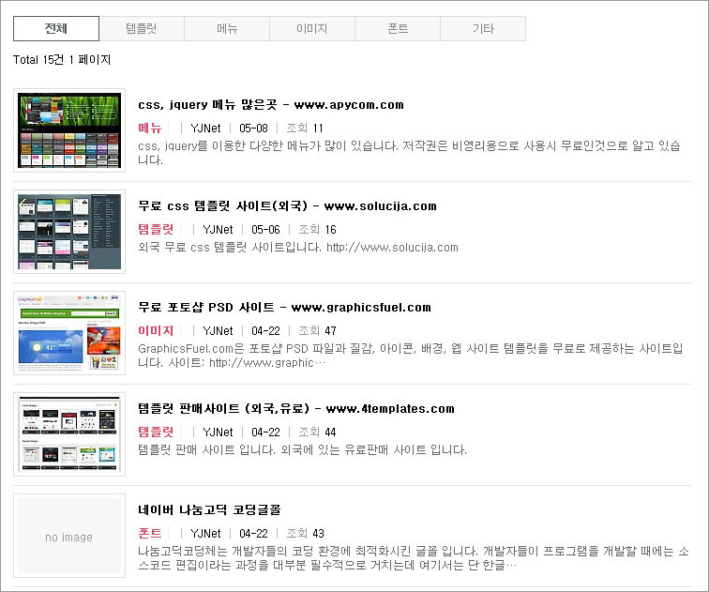
Task: Open post '무료 포토샵 PSD 사이트'
Action: point(284,308)
